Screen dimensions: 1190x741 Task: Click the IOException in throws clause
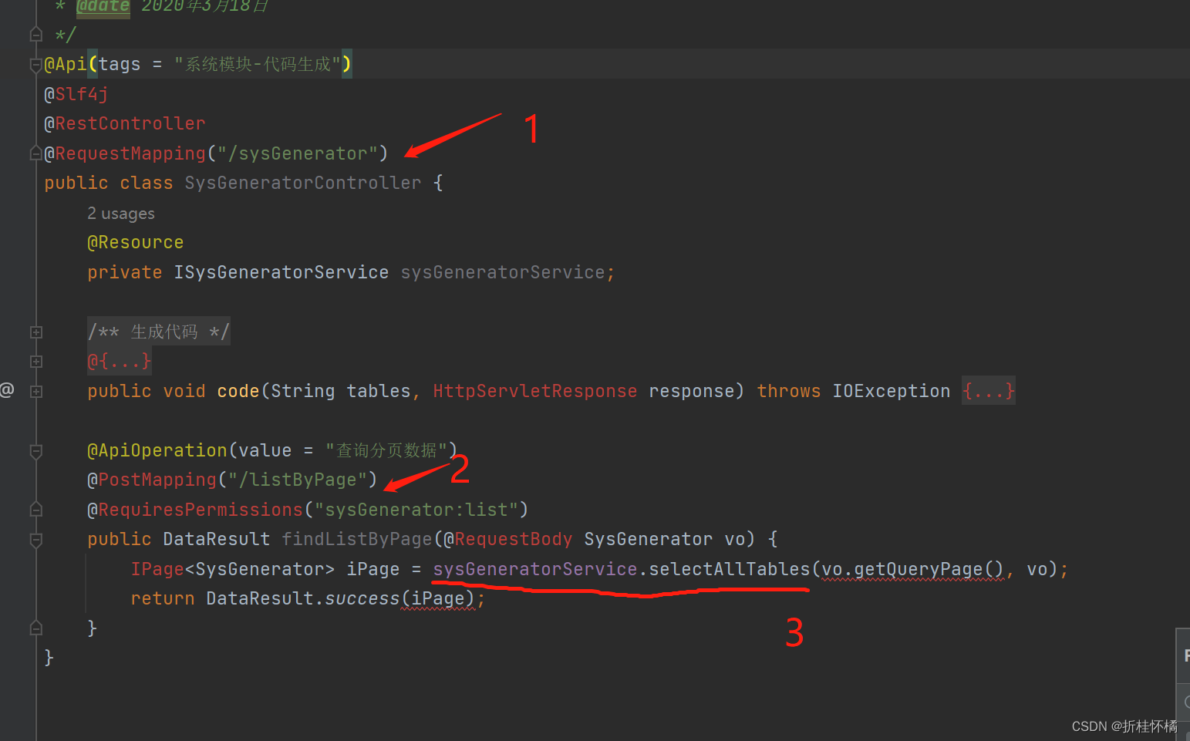click(x=892, y=391)
